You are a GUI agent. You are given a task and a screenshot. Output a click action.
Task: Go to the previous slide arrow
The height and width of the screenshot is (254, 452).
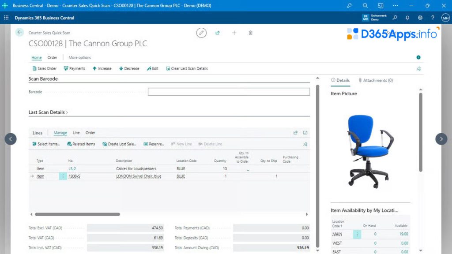(x=11, y=139)
